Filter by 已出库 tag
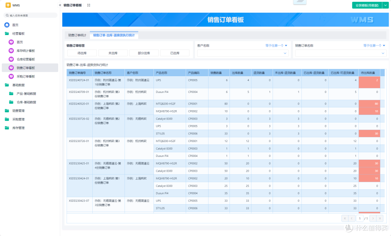Screen dimensions: 391x236 tap(175, 53)
